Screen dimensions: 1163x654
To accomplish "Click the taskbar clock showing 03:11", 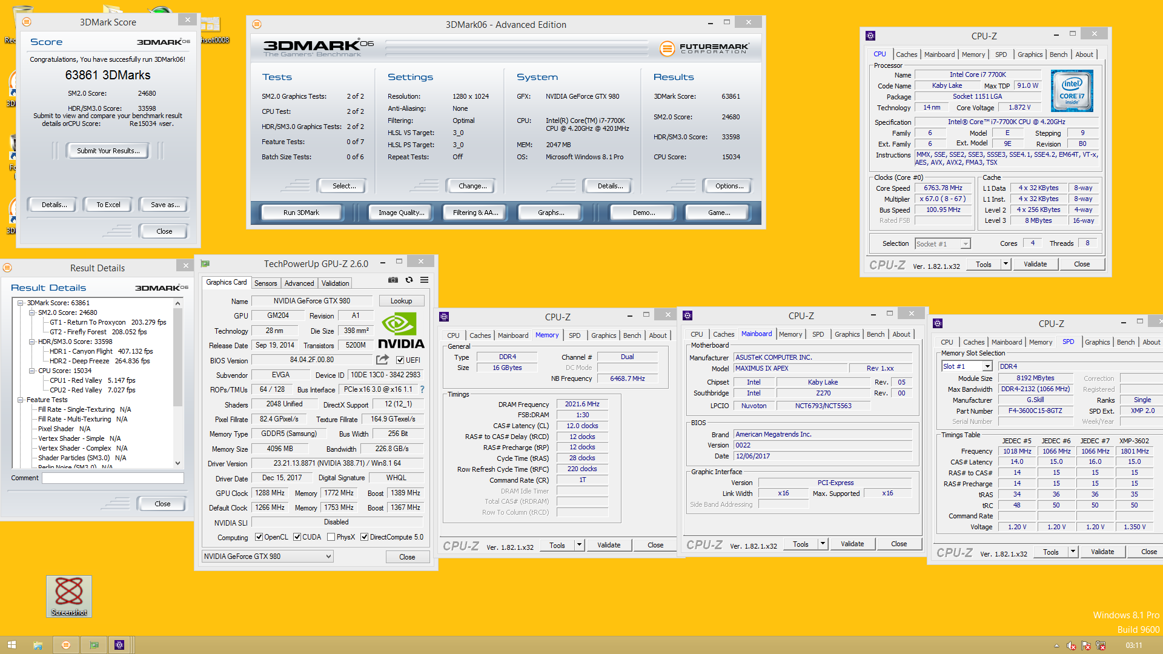I will (1134, 646).
